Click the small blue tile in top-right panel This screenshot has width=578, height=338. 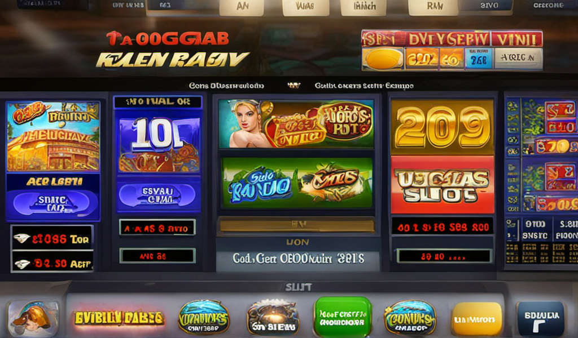coord(479,58)
